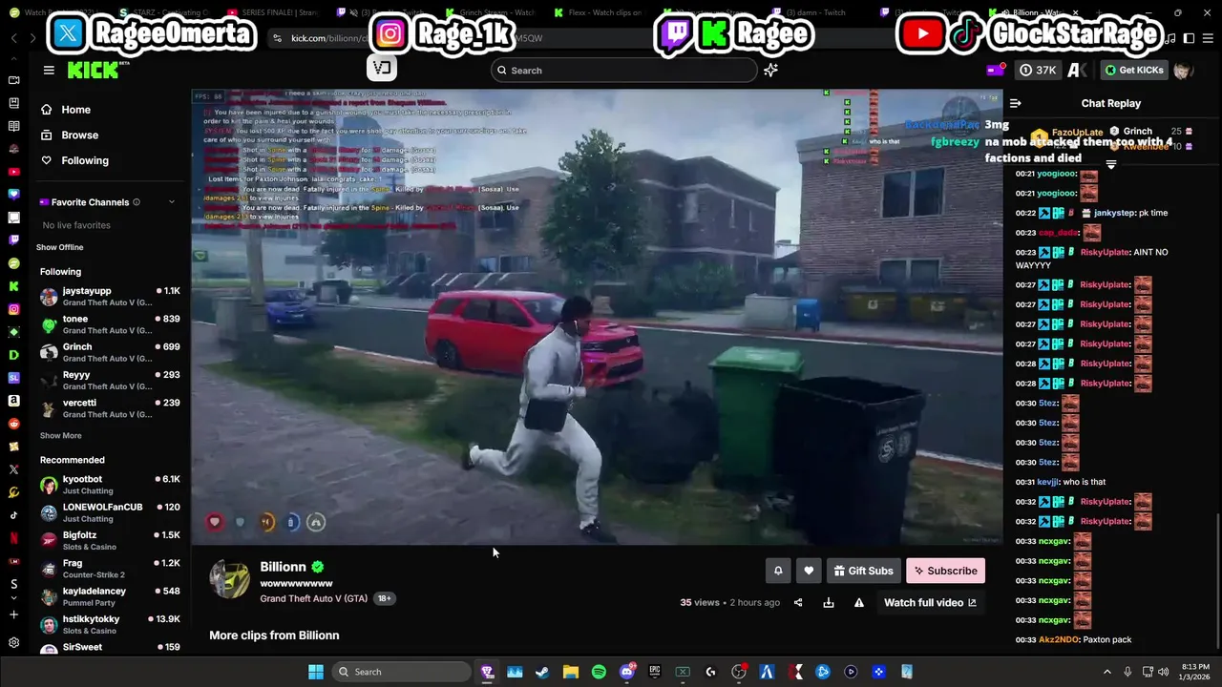Open recommended channel kayladelancey

(x=110, y=596)
